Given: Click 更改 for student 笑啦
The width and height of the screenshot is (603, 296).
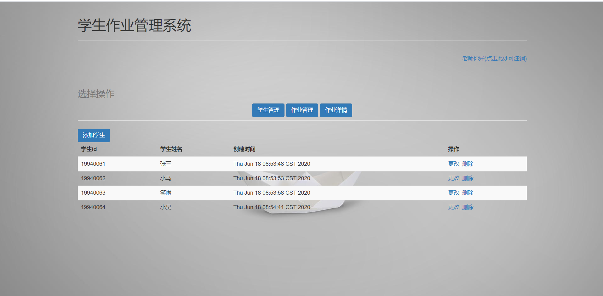Looking at the screenshot, I should 454,193.
